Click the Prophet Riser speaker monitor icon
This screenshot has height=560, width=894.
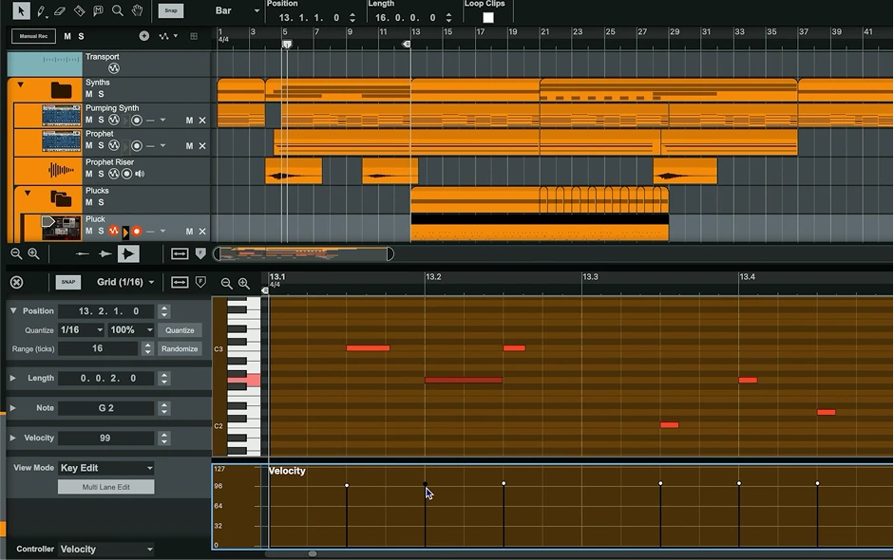pyautogui.click(x=140, y=174)
